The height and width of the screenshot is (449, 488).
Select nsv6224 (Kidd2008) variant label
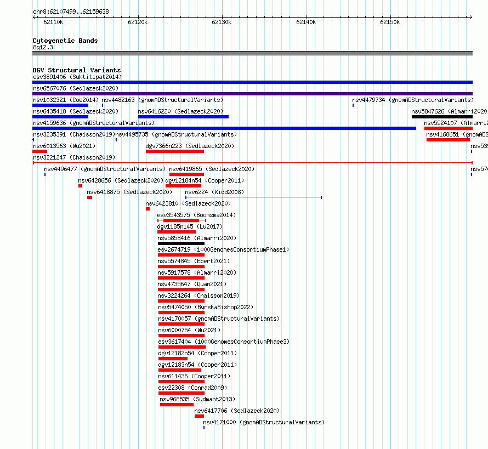214,192
